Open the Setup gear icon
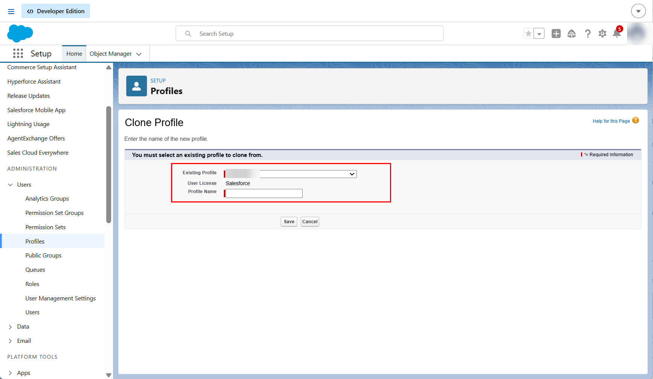Screen dimensions: 653x379 603,33
